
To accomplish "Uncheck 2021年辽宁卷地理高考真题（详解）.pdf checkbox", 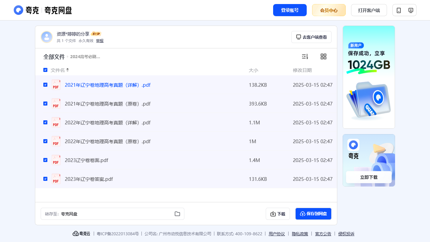I will [x=45, y=85].
